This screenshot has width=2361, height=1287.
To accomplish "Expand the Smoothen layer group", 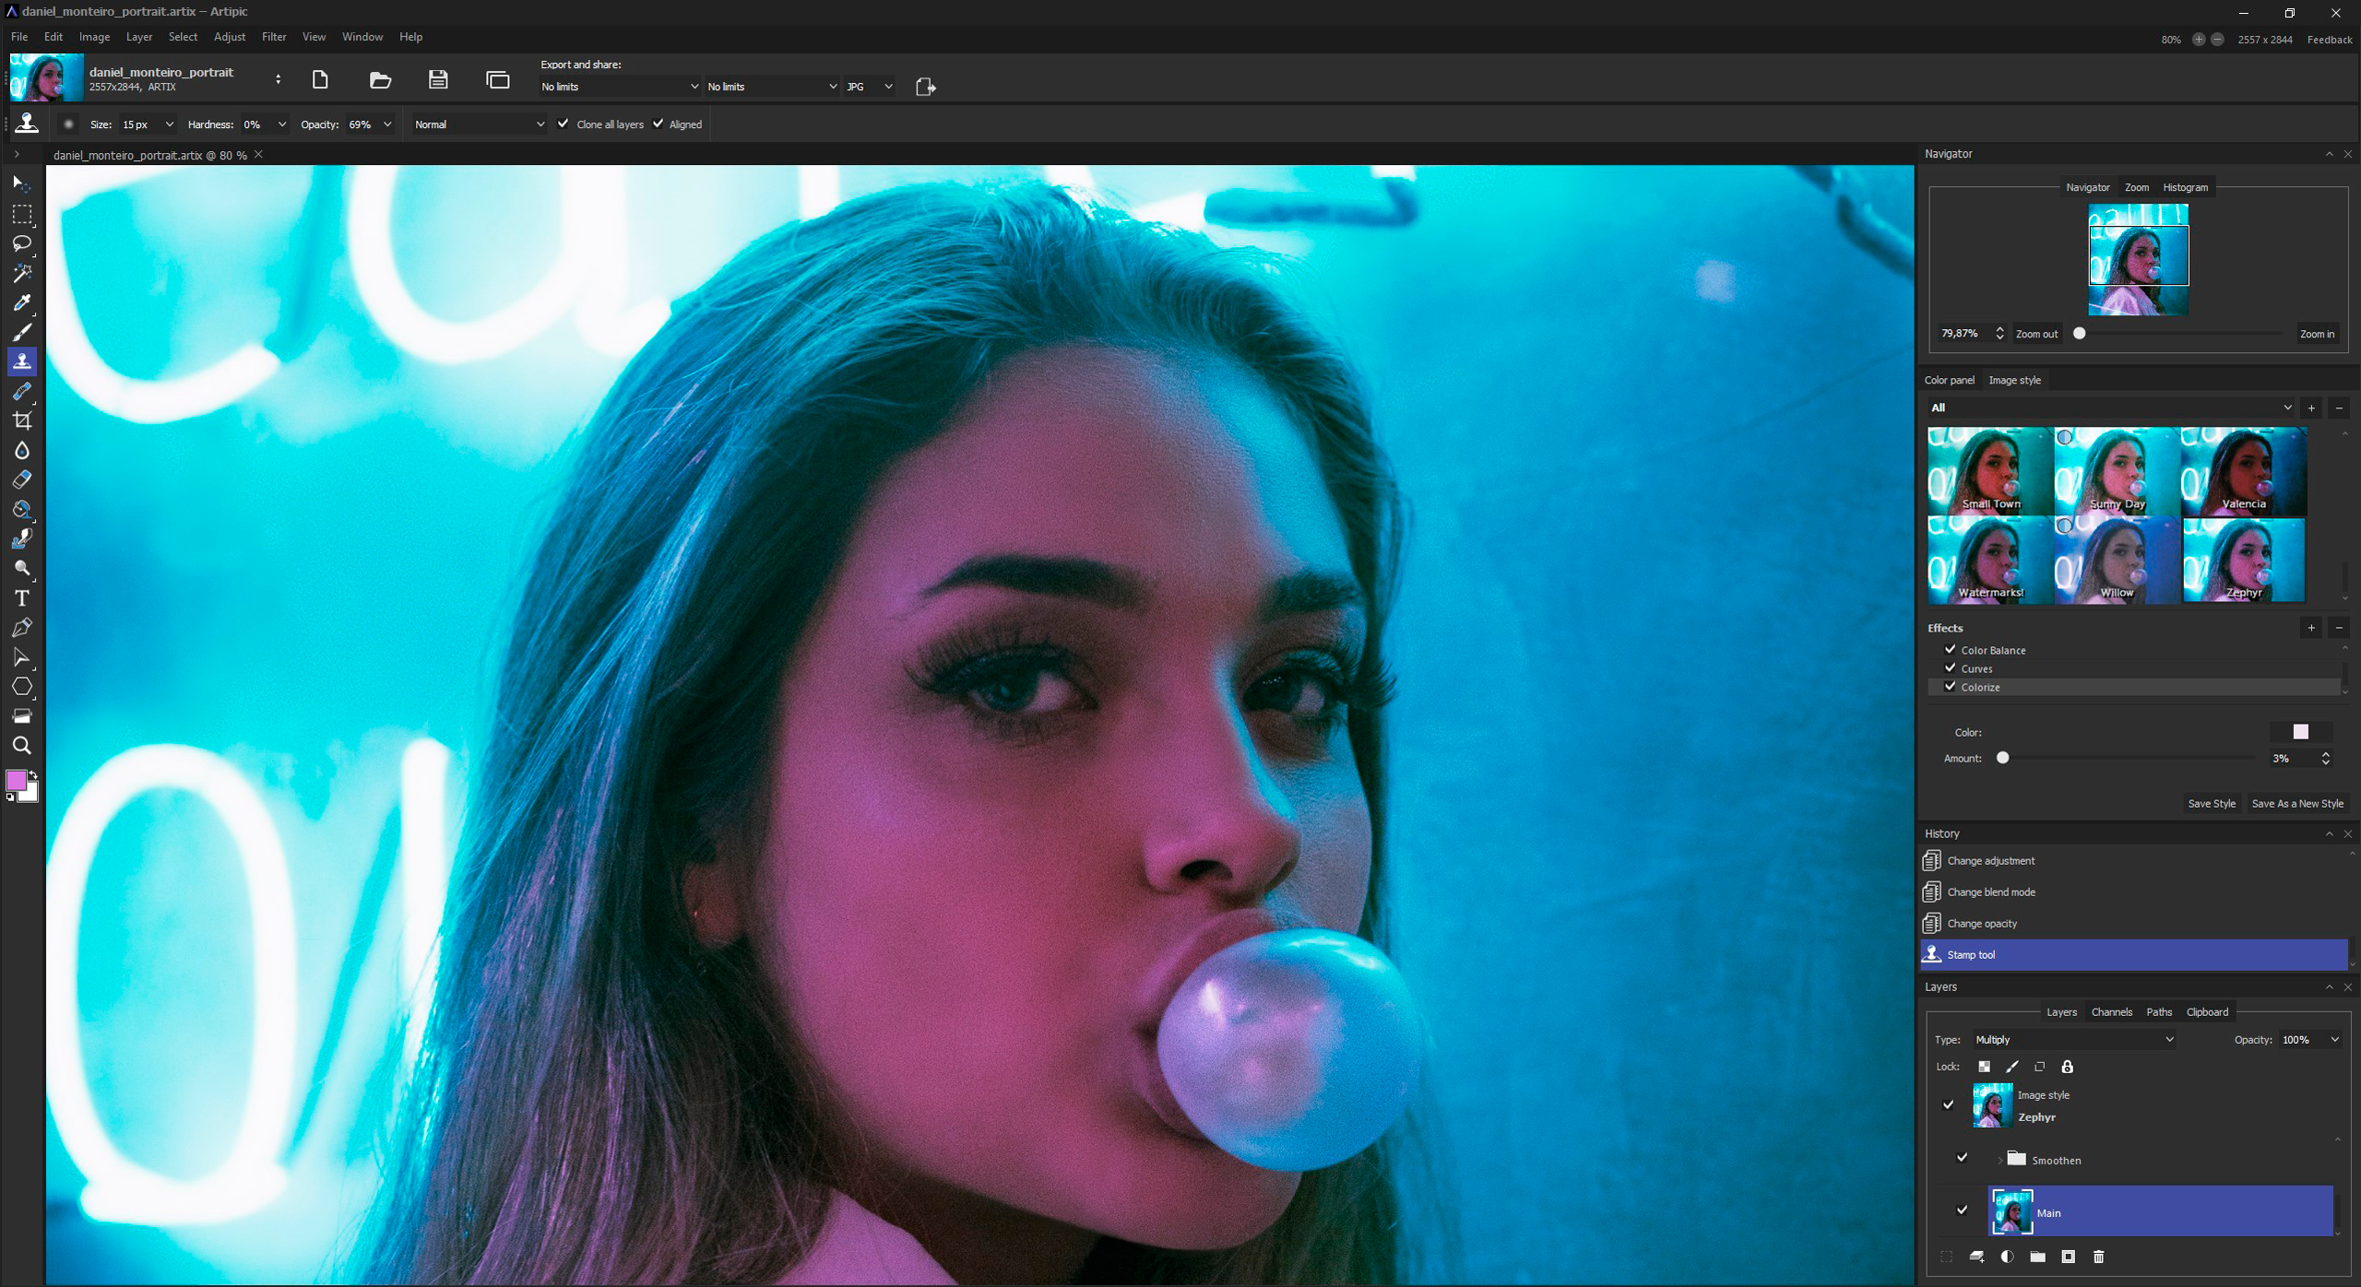I will [x=1998, y=1160].
